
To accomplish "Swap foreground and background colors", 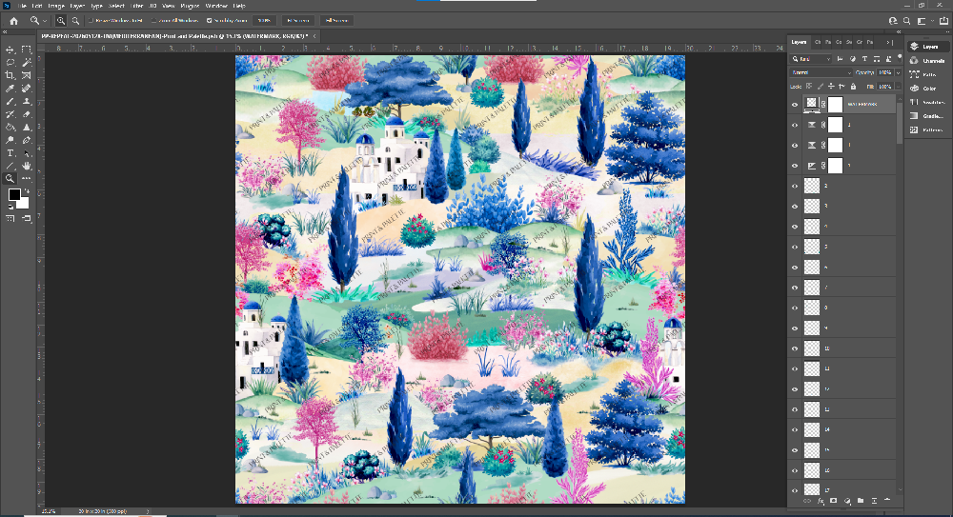I will (x=26, y=190).
